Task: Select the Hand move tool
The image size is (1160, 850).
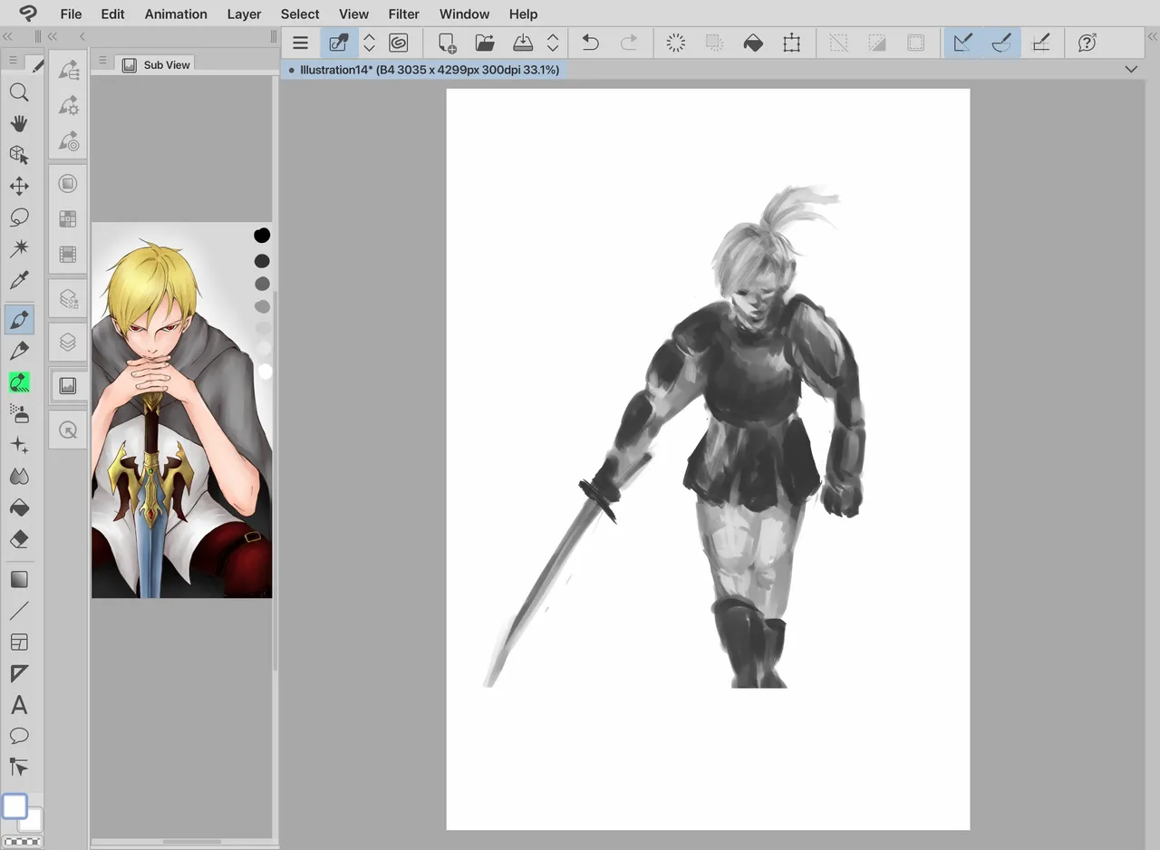Action: [x=19, y=124]
